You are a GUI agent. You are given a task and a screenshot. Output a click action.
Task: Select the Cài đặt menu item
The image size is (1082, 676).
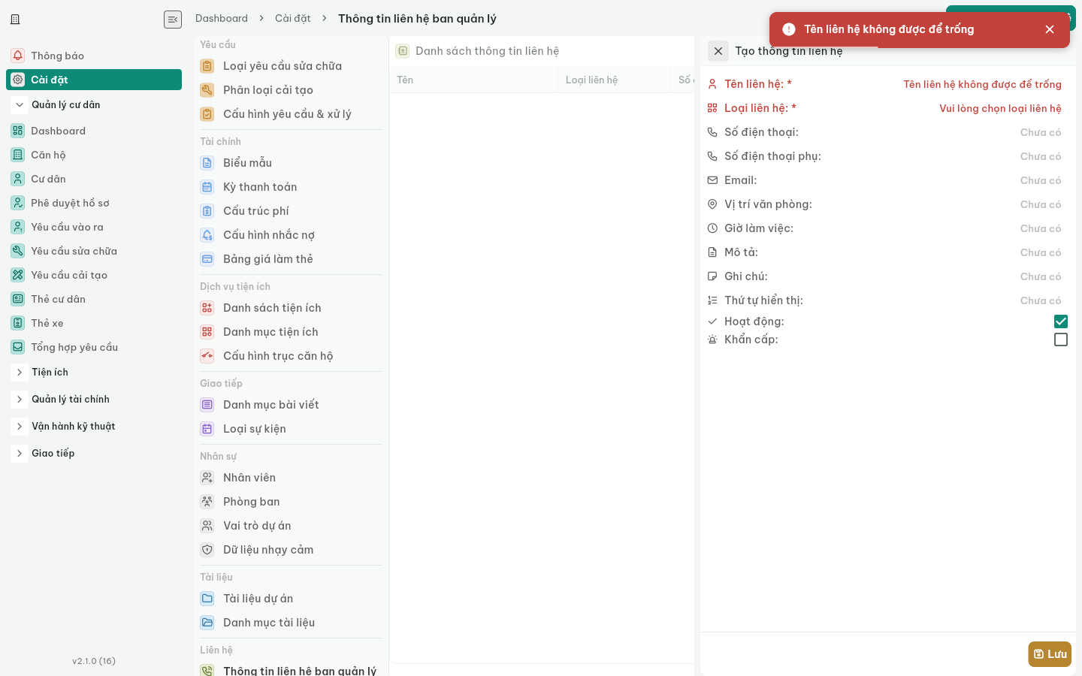coord(94,80)
